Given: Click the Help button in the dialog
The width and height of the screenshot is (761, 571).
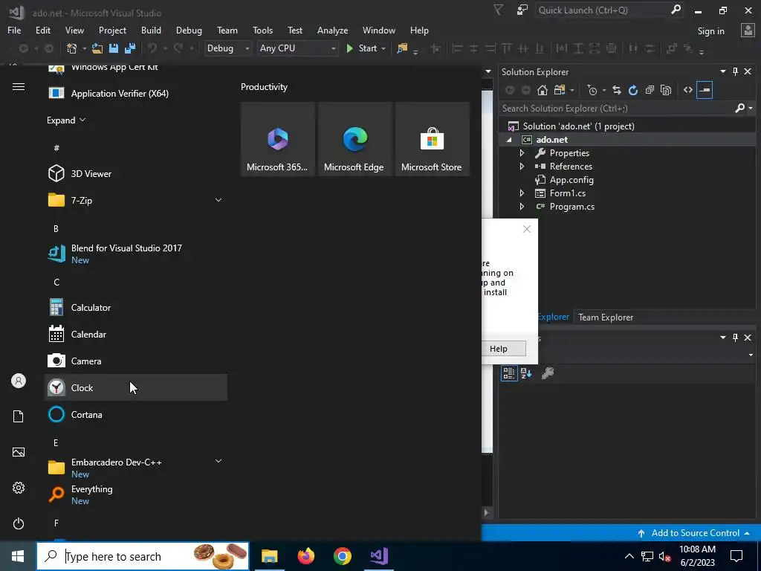Looking at the screenshot, I should (x=499, y=349).
